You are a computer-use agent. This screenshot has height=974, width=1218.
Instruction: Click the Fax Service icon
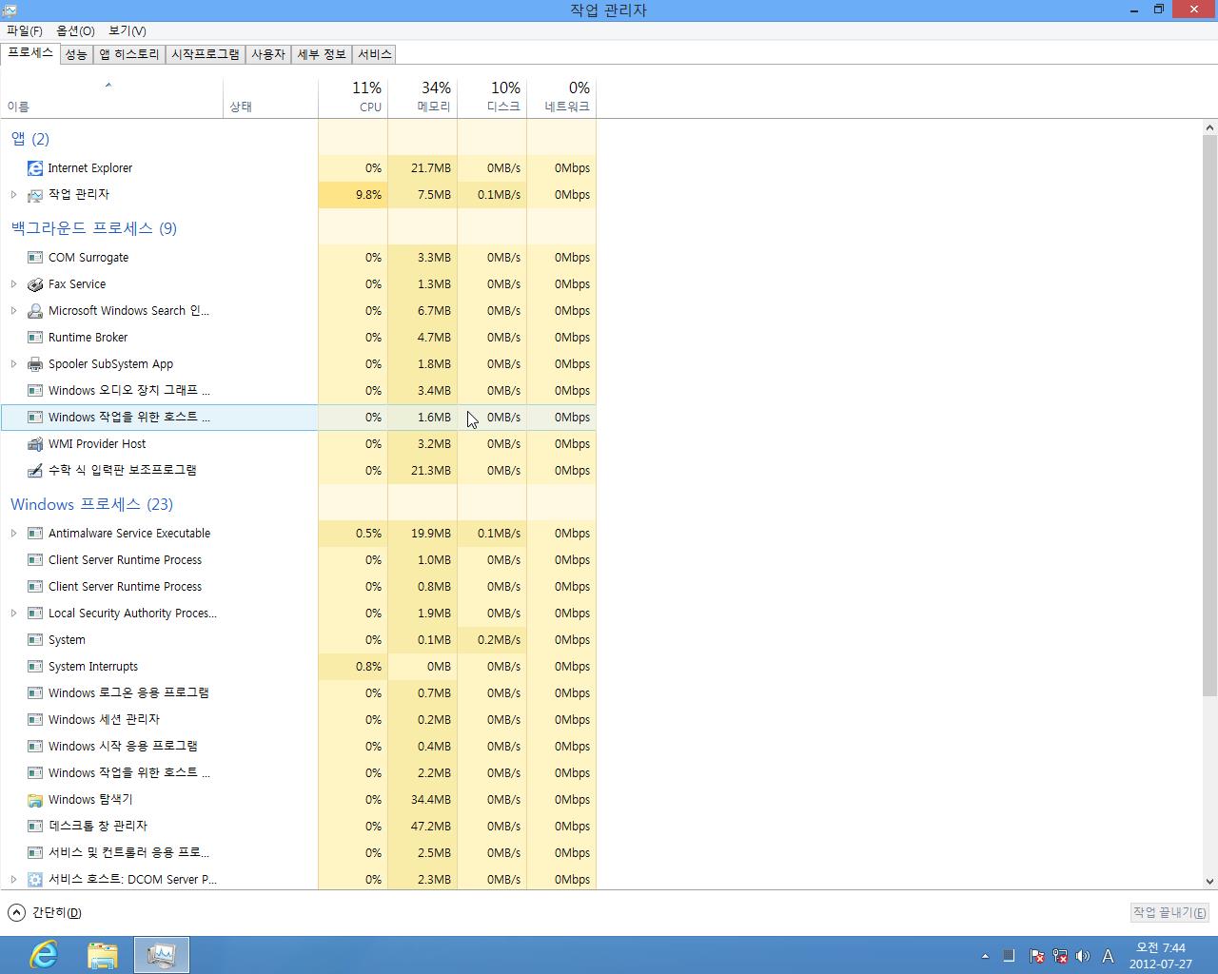pos(35,284)
